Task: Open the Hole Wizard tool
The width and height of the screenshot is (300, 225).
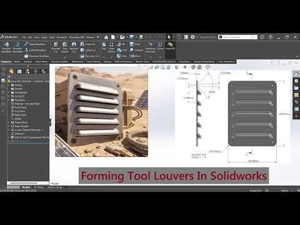Action: [x=65, y=47]
